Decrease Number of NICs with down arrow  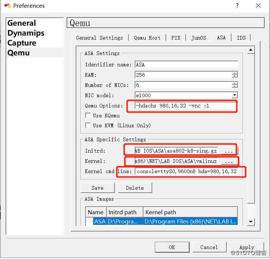pyautogui.click(x=234, y=87)
